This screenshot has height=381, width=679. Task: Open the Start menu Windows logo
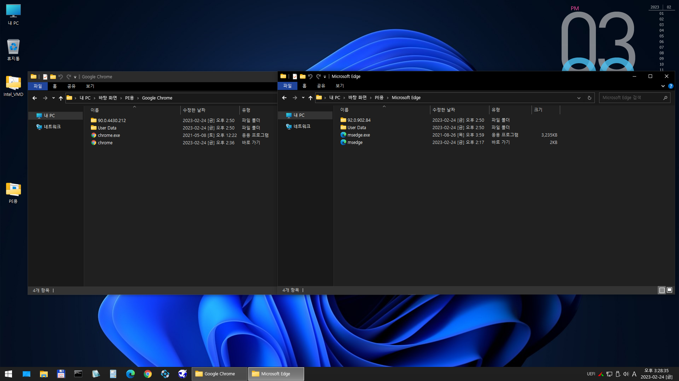[8, 374]
